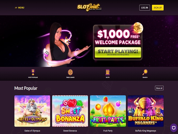Image resolution: width=178 pixels, height=134 pixels.
Task: Open the hamburger MENU icon
Action: coord(16,8)
